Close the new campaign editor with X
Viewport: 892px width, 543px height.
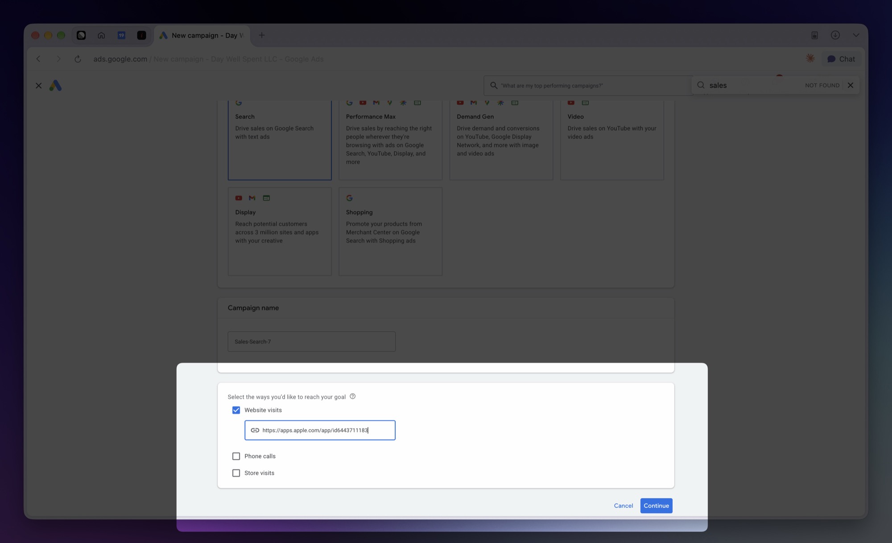39,86
